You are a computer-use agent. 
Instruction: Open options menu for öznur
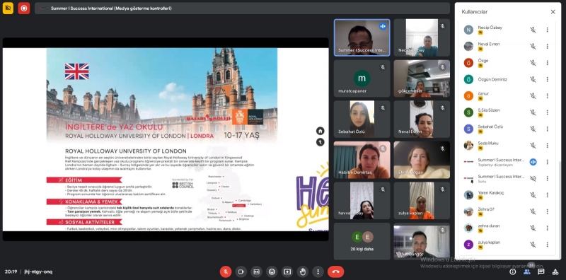547,96
